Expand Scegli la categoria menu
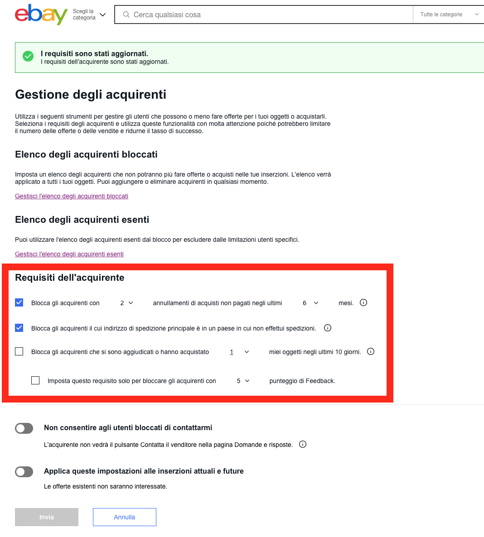This screenshot has height=537, width=484. tap(89, 14)
